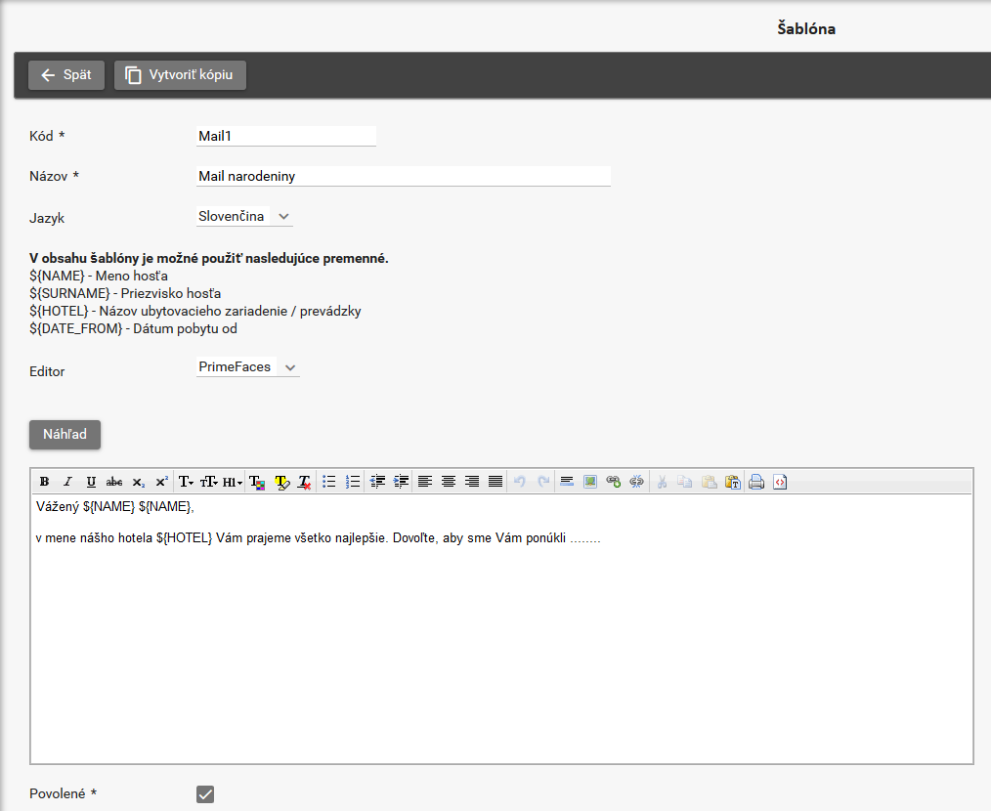Image resolution: width=991 pixels, height=811 pixels.
Task: Insert an unordered bullet list
Action: (329, 482)
